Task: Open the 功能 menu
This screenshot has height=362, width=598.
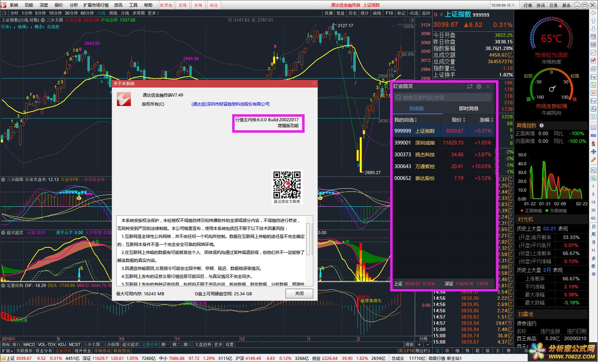Action: point(29,5)
